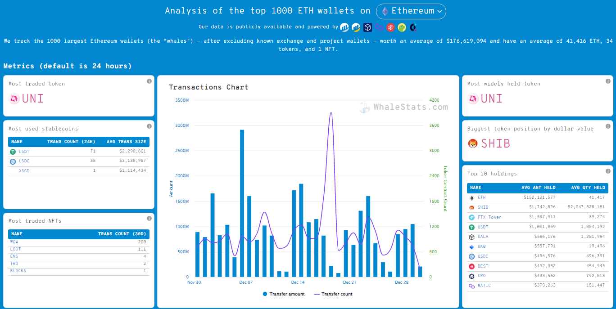Click info icon on Top 10 holdings card
The width and height of the screenshot is (616, 309).
point(608,171)
